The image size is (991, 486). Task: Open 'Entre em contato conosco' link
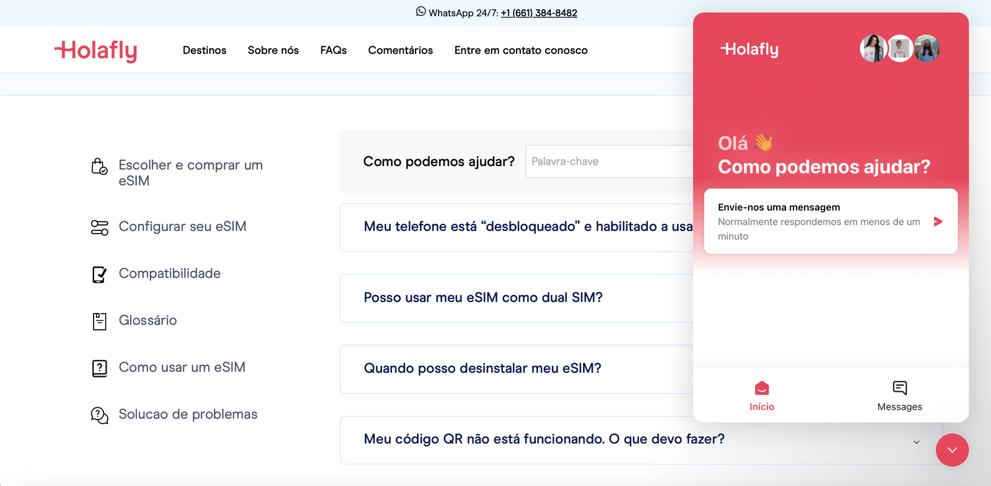coord(521,50)
